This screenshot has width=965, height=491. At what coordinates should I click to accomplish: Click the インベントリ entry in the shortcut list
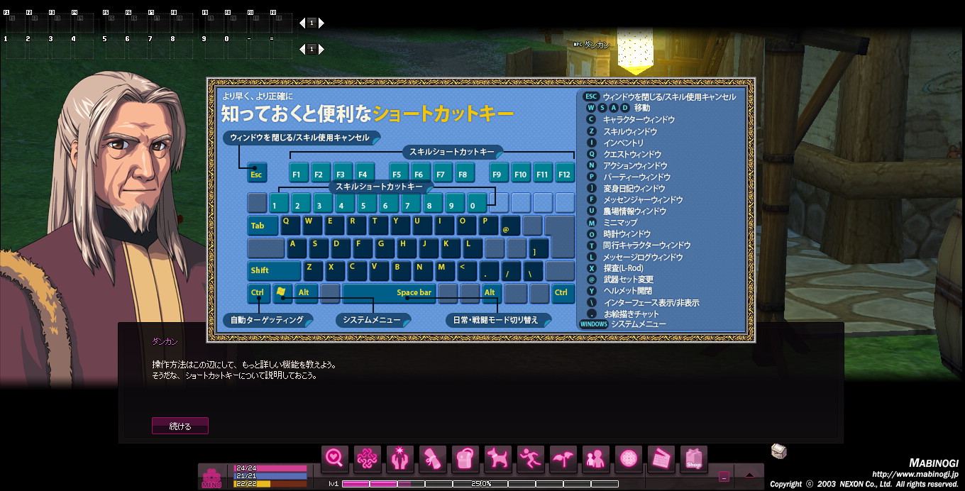pos(624,143)
